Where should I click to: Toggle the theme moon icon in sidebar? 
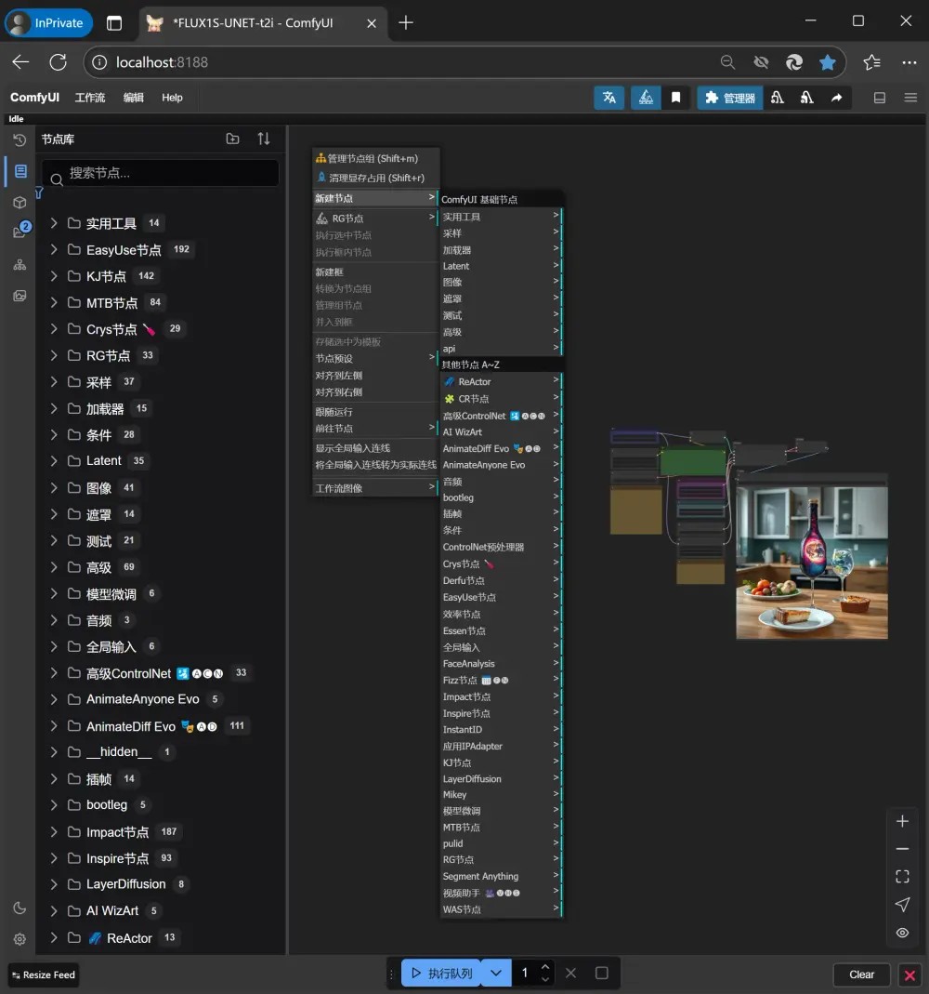(19, 908)
